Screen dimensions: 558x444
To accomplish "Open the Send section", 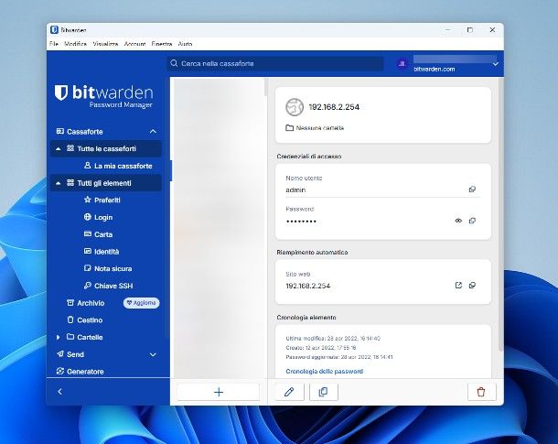I will click(70, 354).
